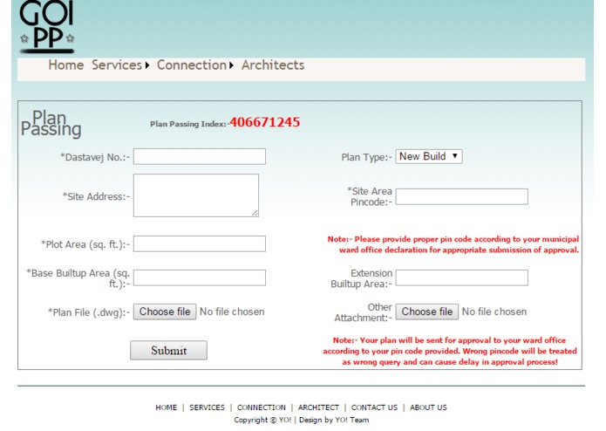Viewport: 606px width, 431px height.
Task: Click the Plan Passing heading
Action: click(x=51, y=123)
